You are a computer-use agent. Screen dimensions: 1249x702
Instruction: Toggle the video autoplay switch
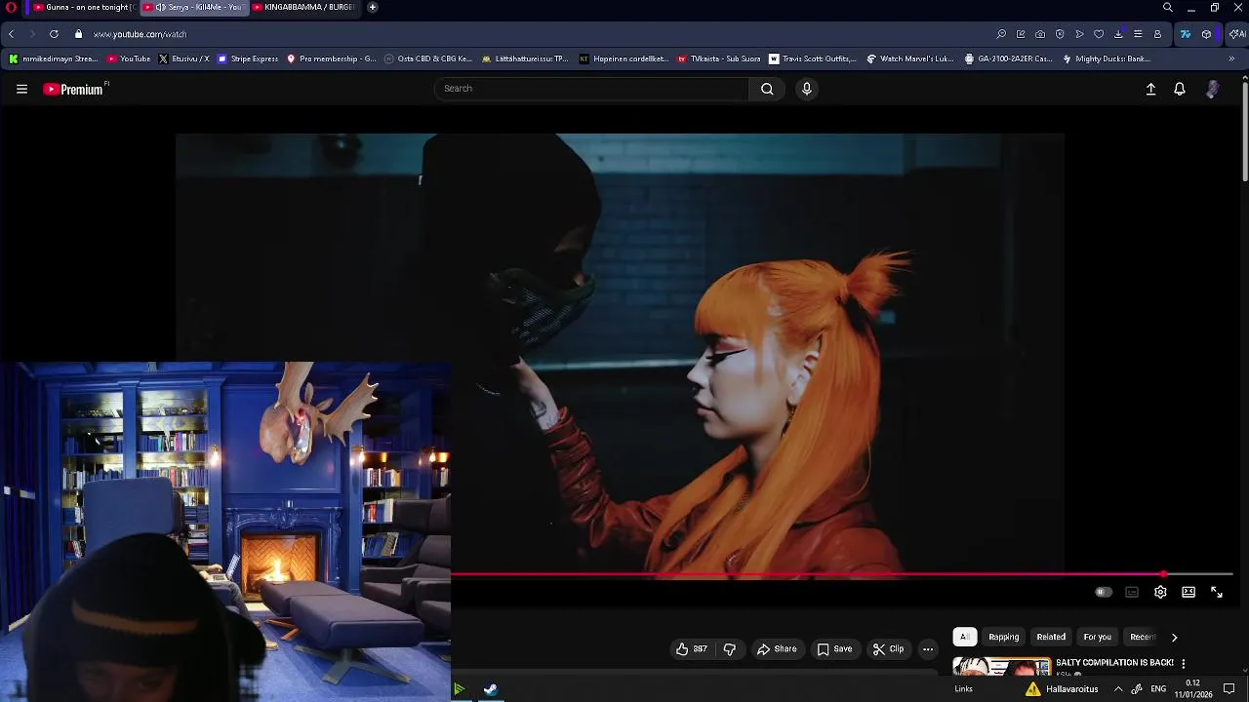(x=1103, y=592)
